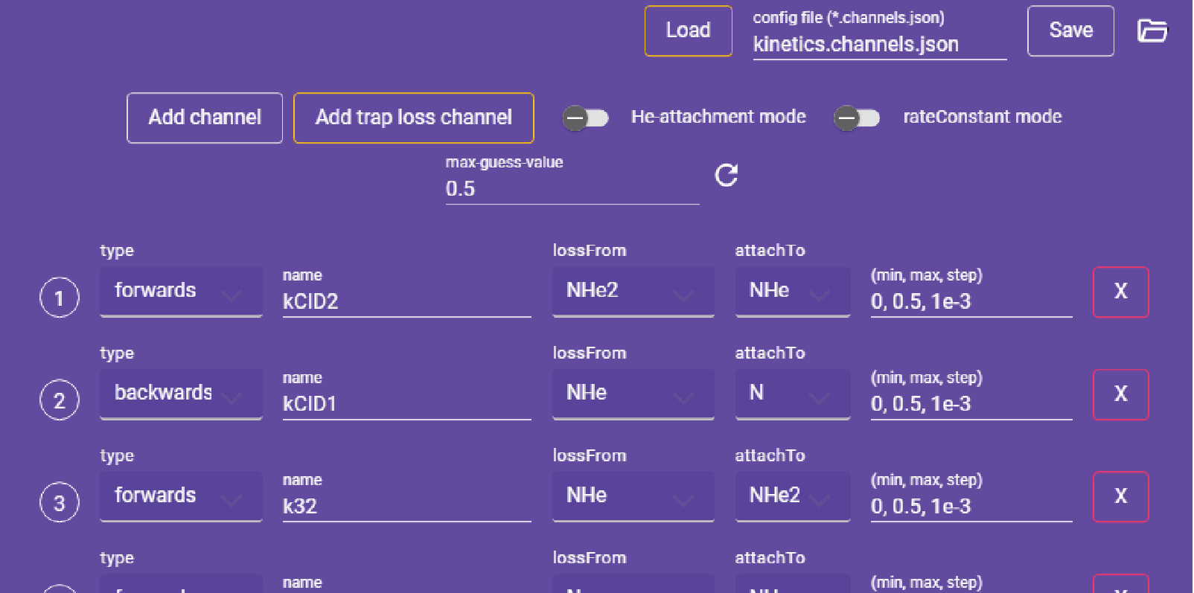The image size is (1194, 593).
Task: Click the circled number 3 channel badge
Action: tap(60, 503)
